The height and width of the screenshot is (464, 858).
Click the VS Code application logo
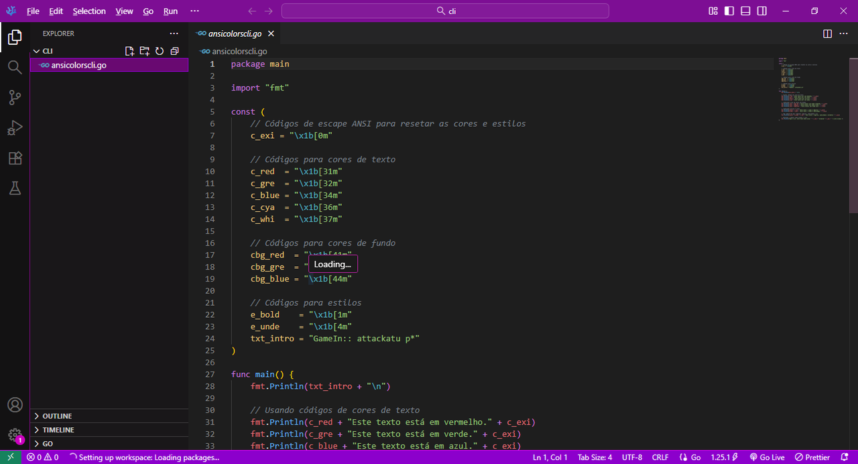click(x=11, y=11)
